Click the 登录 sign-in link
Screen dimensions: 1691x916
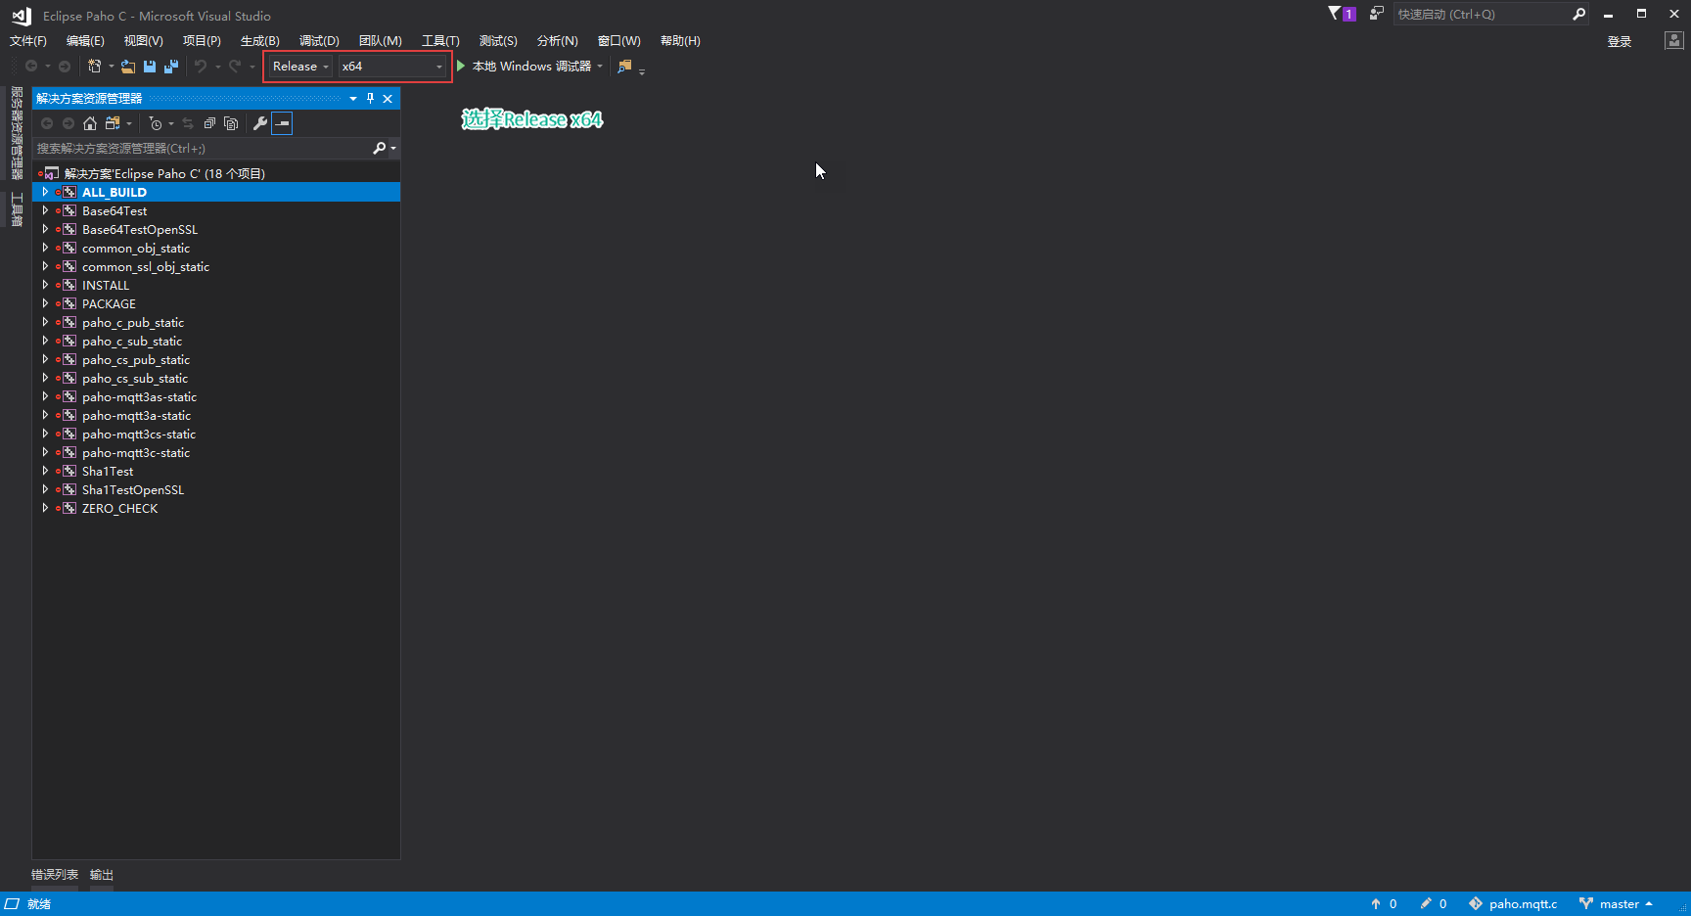1620,41
